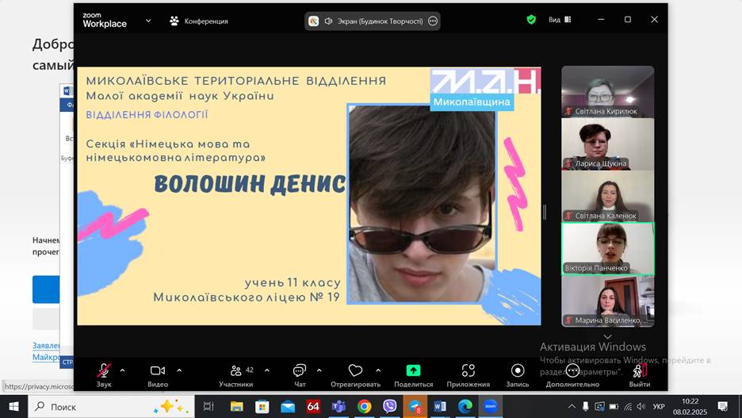Unmute the microphone with the Звук button
The height and width of the screenshot is (418, 742).
click(x=103, y=371)
